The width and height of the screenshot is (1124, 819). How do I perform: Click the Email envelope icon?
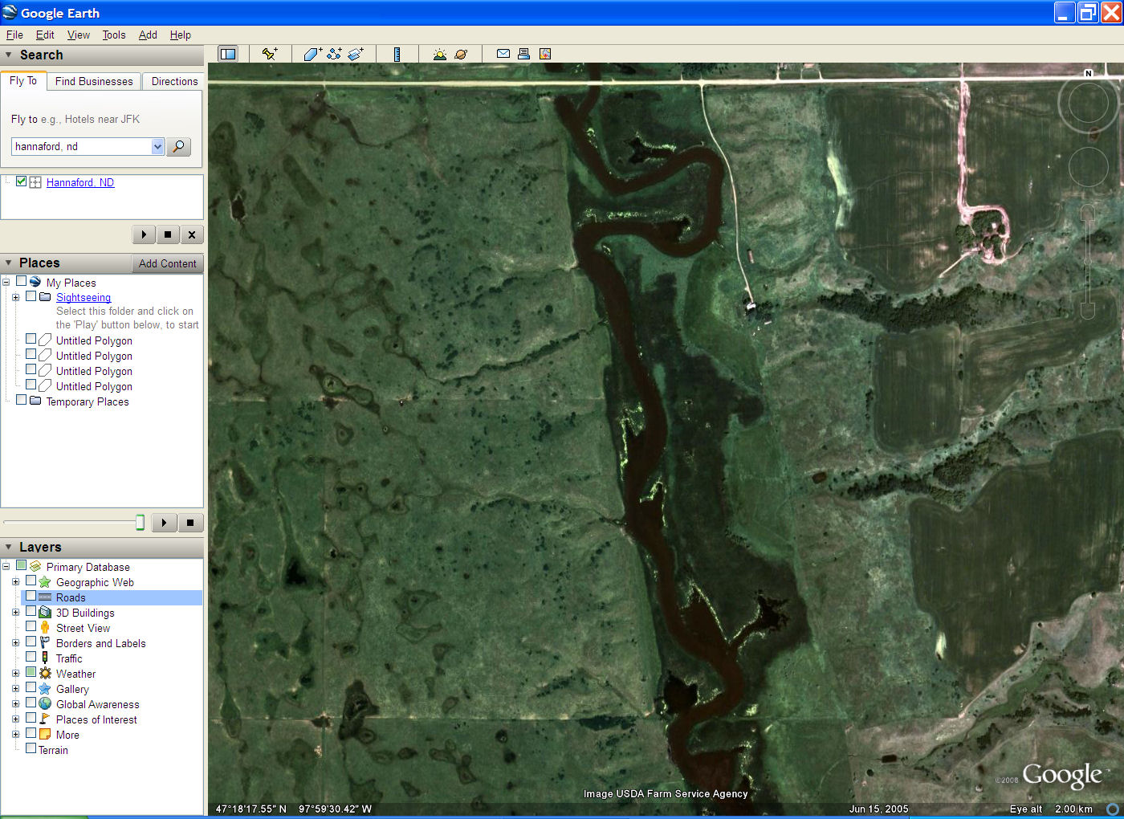click(x=503, y=54)
